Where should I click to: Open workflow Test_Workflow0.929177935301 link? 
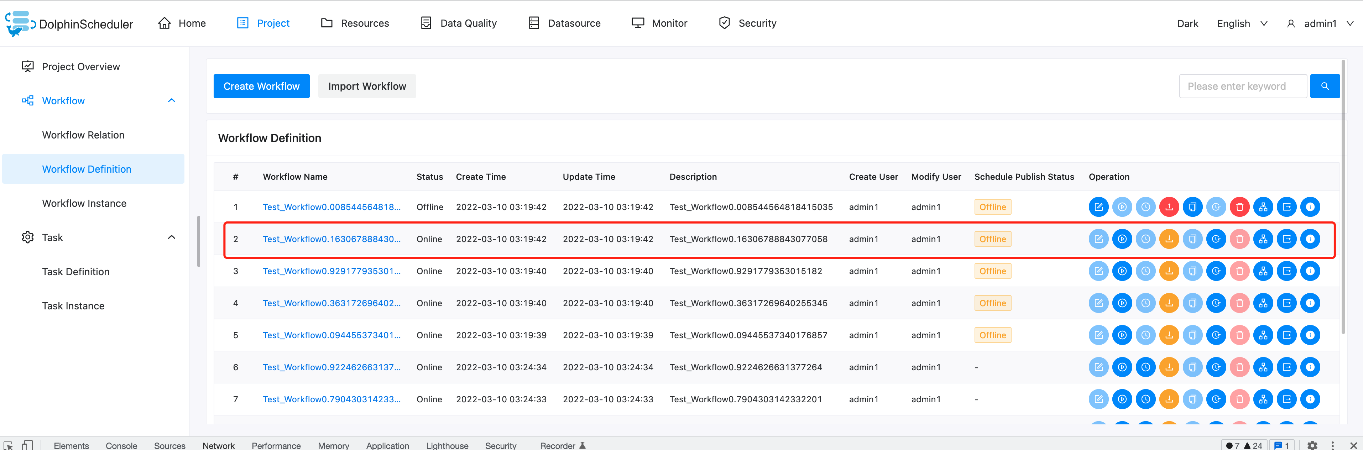[332, 271]
